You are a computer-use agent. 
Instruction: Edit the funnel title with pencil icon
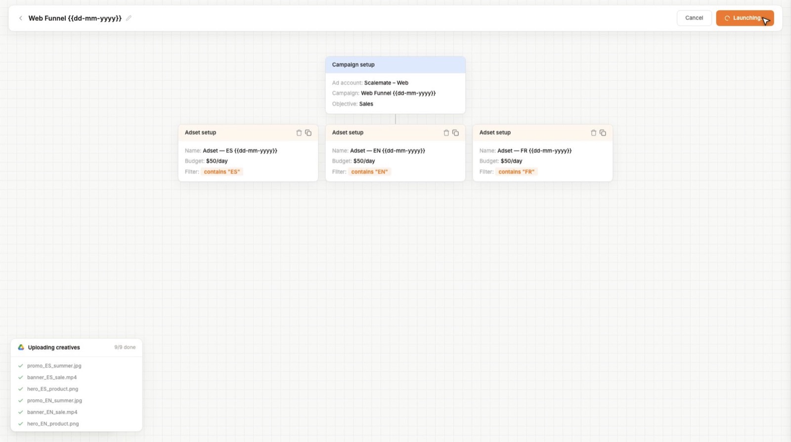(x=129, y=18)
